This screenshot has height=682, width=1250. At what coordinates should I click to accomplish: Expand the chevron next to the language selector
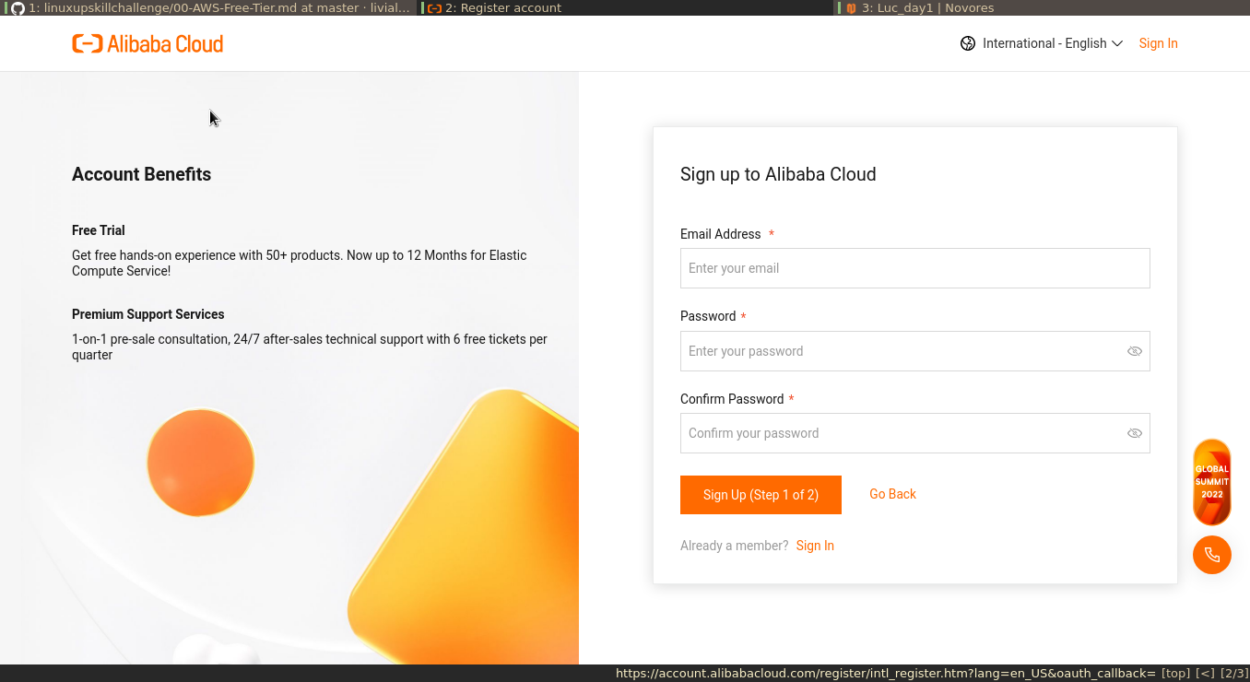tap(1117, 43)
